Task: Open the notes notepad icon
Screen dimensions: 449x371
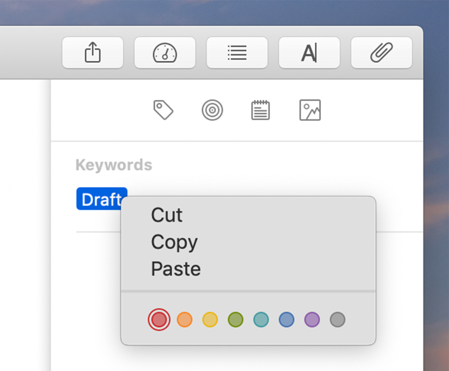Action: [x=260, y=110]
